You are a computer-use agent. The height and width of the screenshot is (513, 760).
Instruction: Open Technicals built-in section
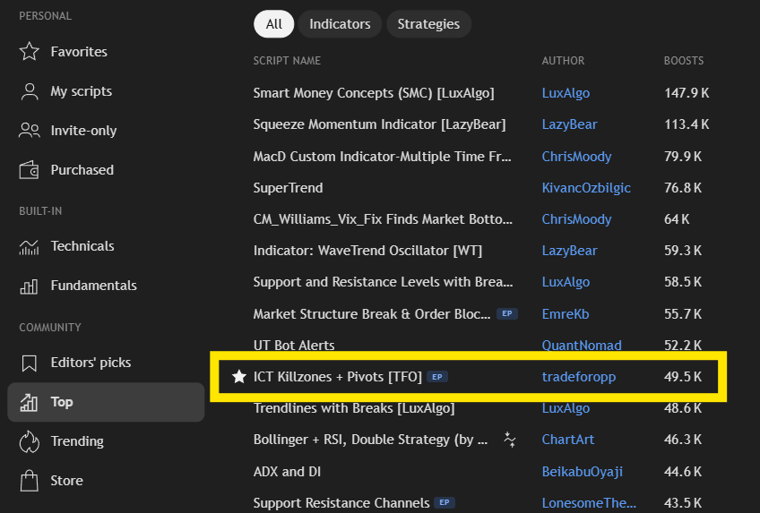[82, 246]
